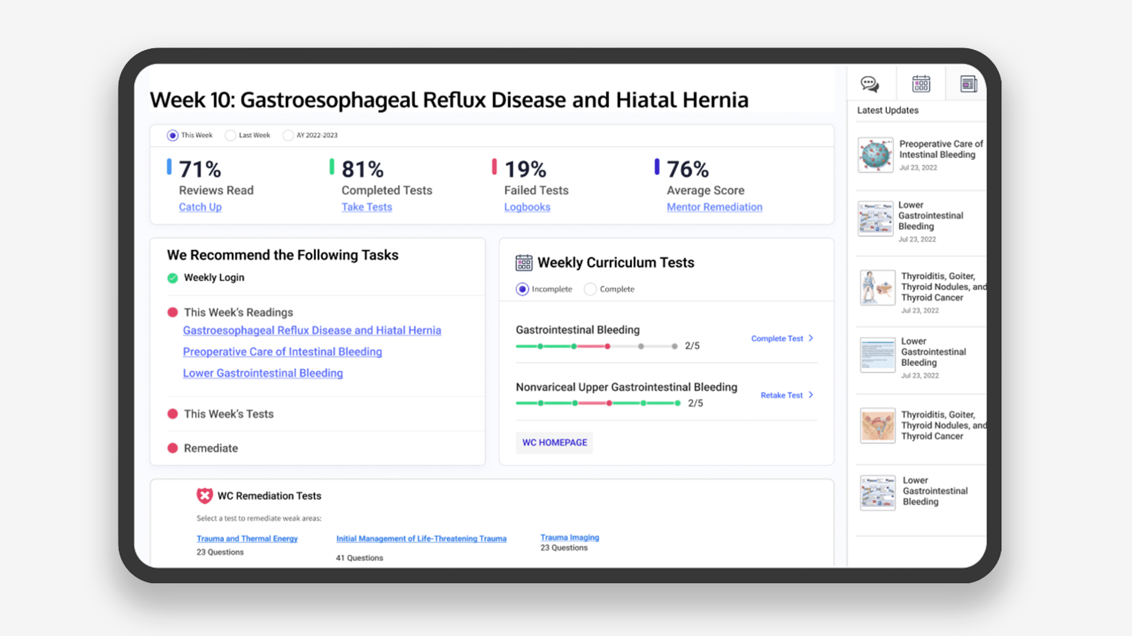The height and width of the screenshot is (636, 1132).
Task: Click red dot beside This Week's Tests
Action: pos(172,414)
